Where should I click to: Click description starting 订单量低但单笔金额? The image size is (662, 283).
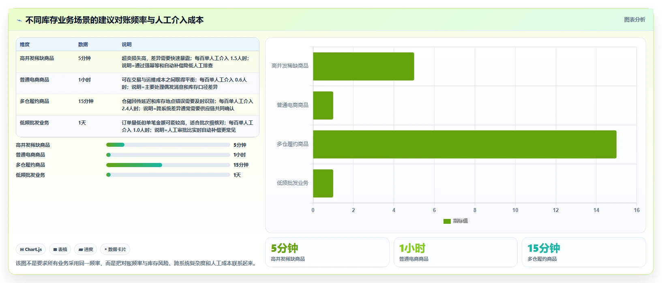tap(187, 126)
